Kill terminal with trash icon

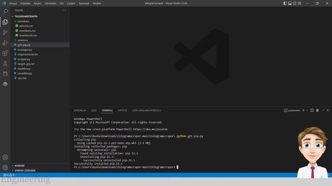point(317,110)
